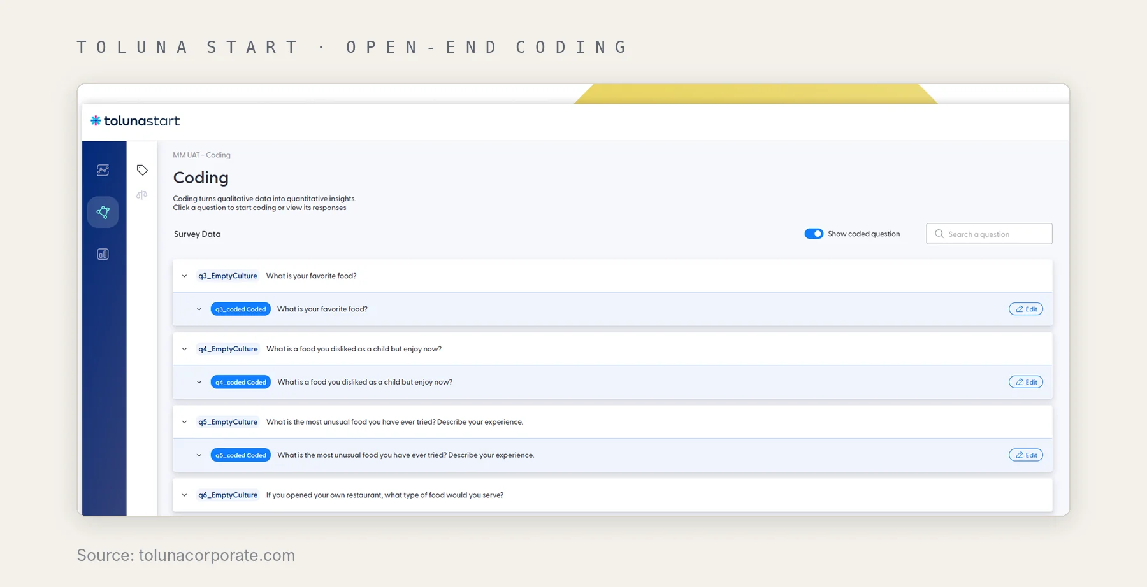Click the Coding page title
The height and width of the screenshot is (587, 1147).
click(x=201, y=178)
